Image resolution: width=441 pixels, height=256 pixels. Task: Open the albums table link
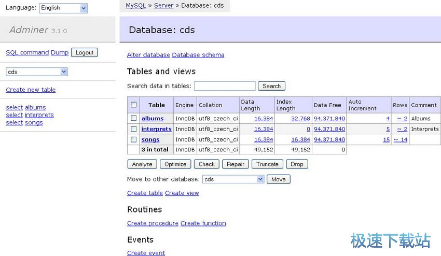pyautogui.click(x=153, y=119)
